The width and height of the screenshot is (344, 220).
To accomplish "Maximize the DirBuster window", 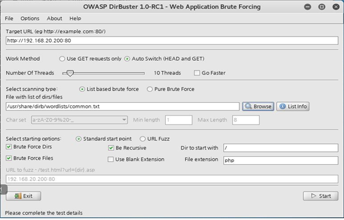I will [322, 7].
